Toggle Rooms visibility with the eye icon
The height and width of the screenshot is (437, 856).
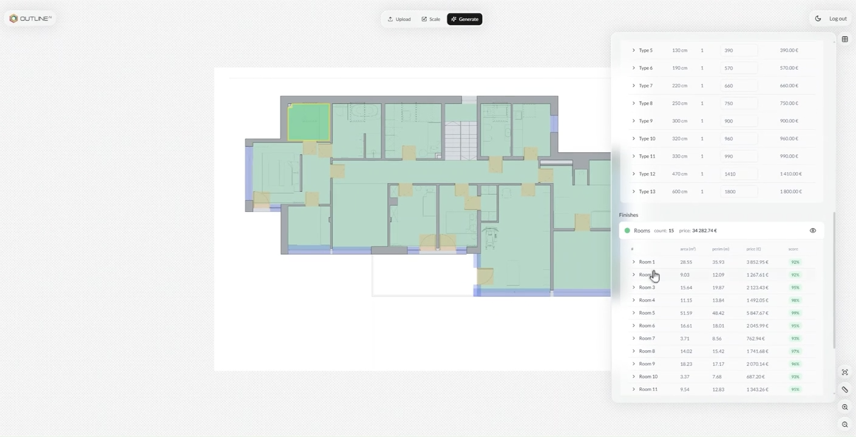(x=812, y=231)
